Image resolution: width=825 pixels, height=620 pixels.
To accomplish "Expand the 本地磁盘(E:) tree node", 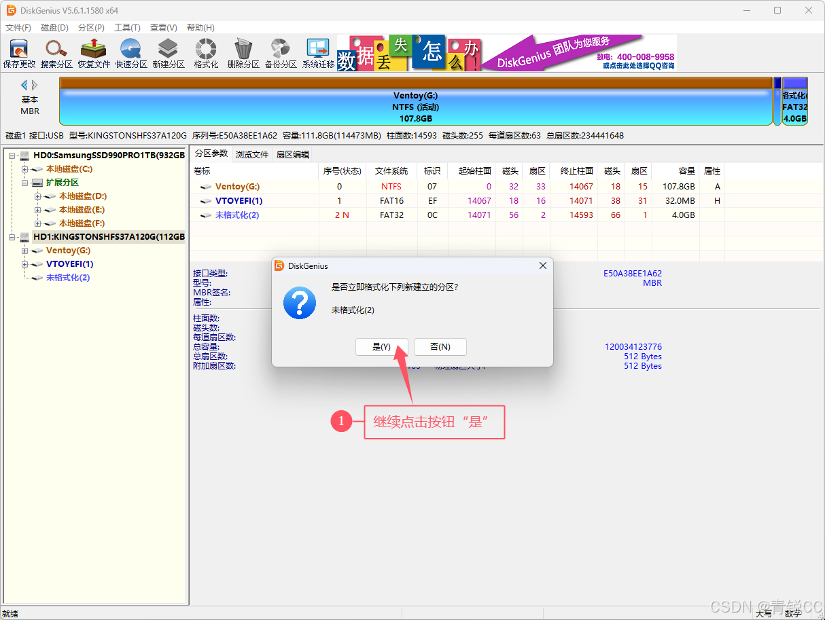I will point(38,210).
